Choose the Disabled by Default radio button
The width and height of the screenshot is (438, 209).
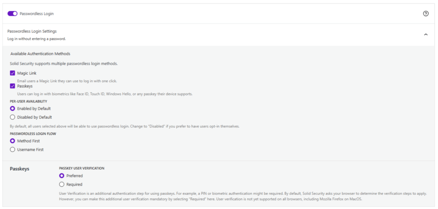(12, 117)
